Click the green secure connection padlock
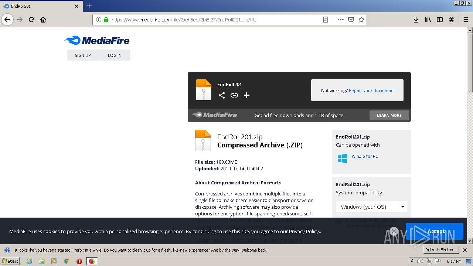 [106, 20]
